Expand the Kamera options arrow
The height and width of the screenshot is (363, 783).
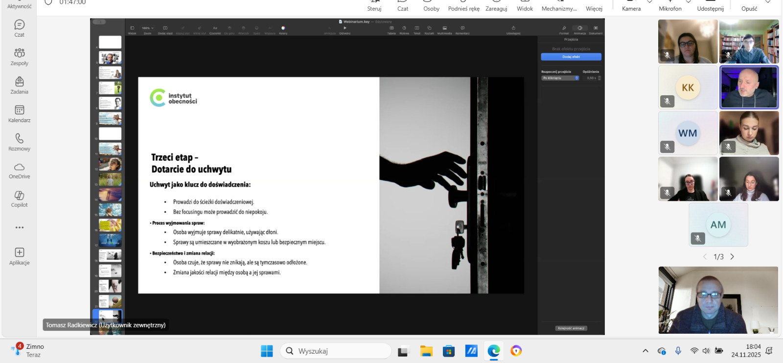(649, 2)
